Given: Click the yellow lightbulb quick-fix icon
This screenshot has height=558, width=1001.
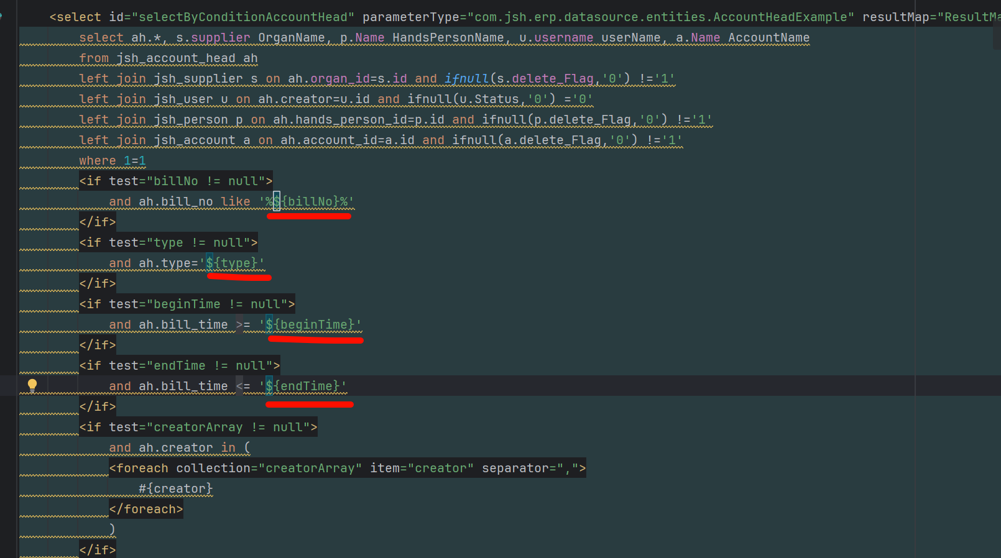Looking at the screenshot, I should pos(32,385).
